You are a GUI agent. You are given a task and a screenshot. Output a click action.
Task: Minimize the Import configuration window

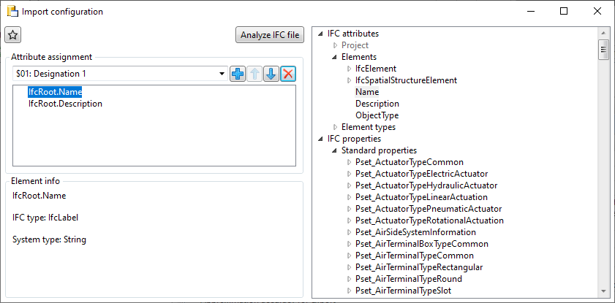tap(530, 12)
